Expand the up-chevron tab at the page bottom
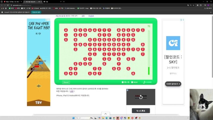 106,114
